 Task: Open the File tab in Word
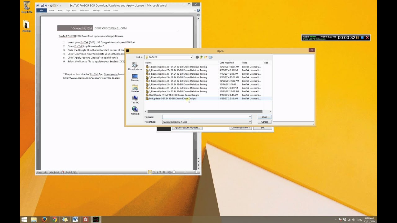(x=42, y=10)
